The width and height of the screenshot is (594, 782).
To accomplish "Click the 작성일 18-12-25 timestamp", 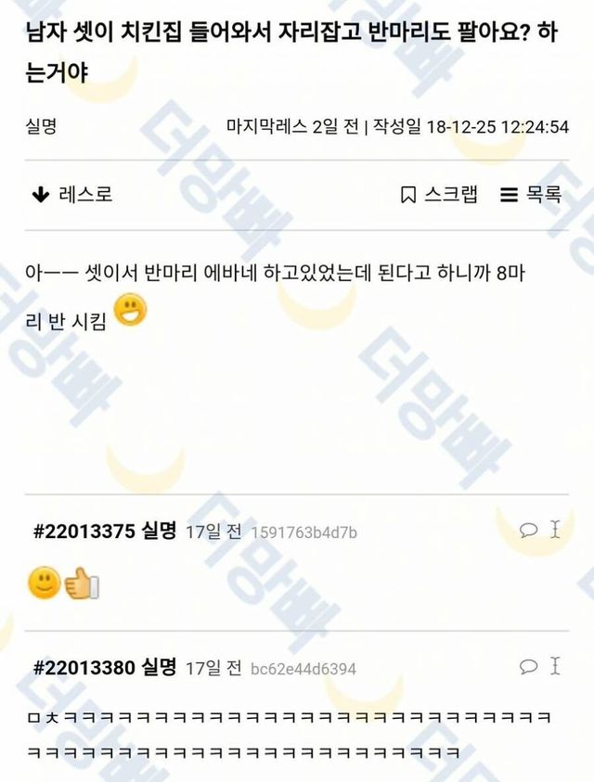I will coord(471,127).
